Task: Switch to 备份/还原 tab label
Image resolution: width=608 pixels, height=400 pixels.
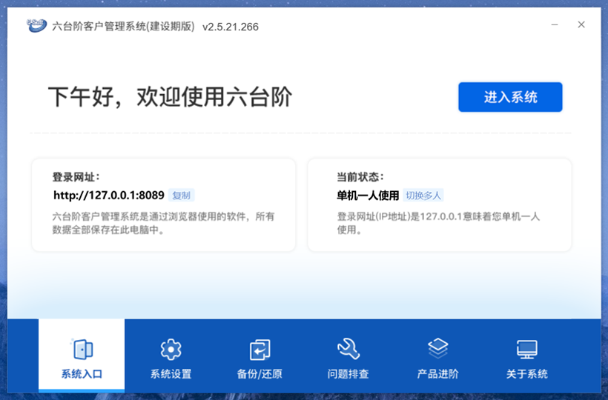Action: (x=260, y=373)
